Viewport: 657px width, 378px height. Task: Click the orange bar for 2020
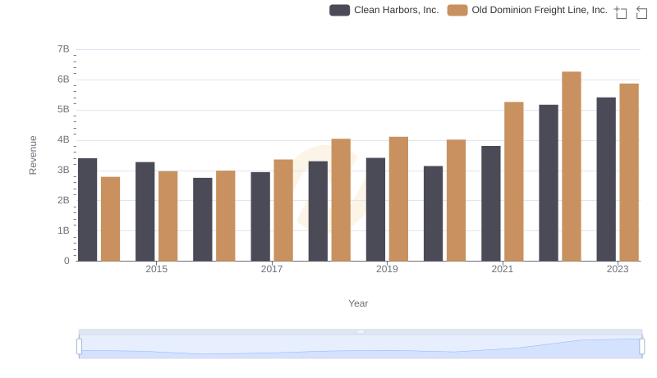click(457, 200)
